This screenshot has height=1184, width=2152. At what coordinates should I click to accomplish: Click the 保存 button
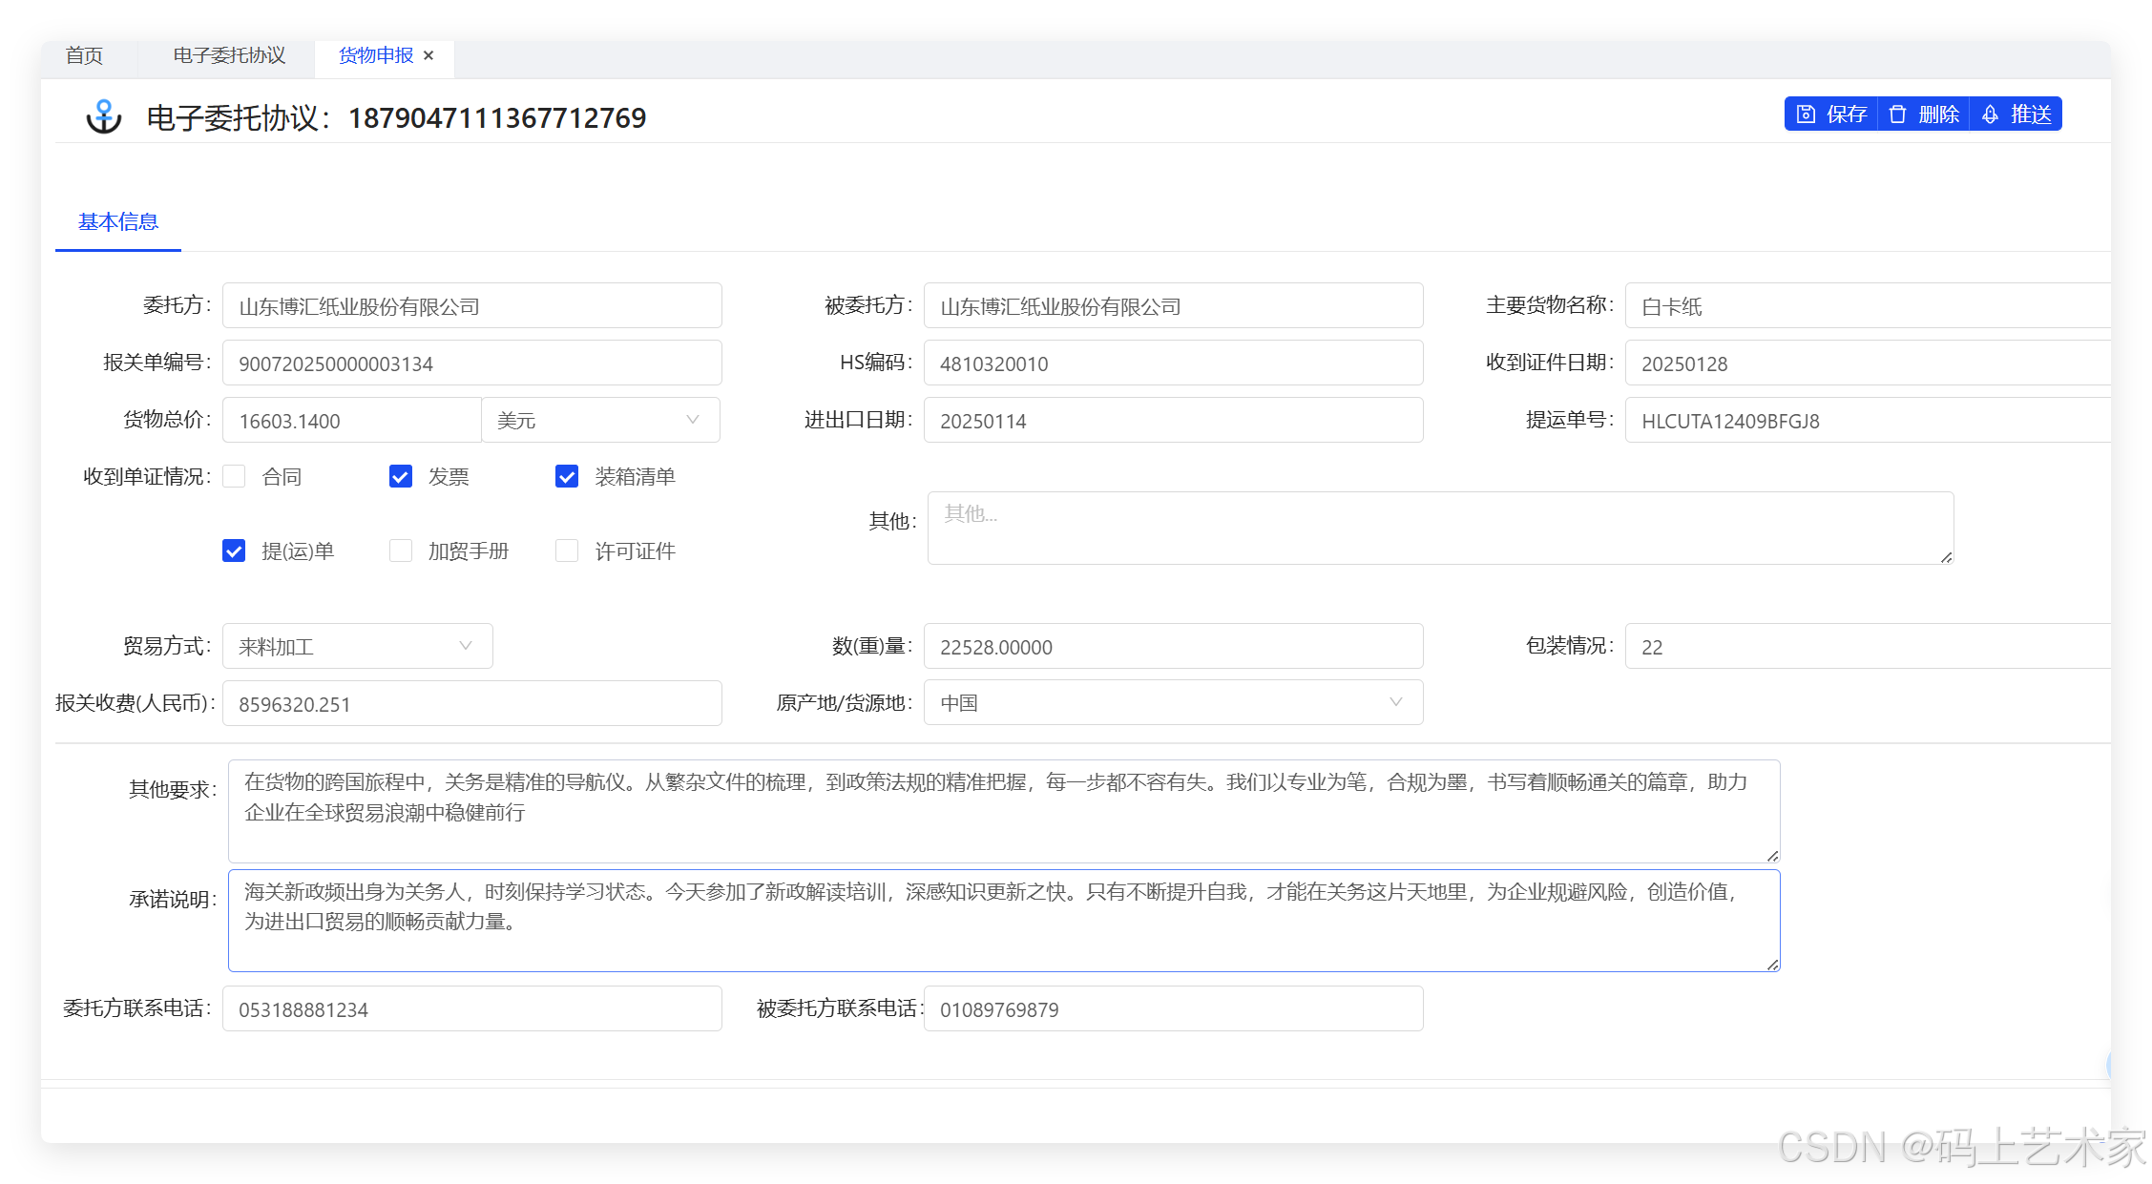point(1831,114)
